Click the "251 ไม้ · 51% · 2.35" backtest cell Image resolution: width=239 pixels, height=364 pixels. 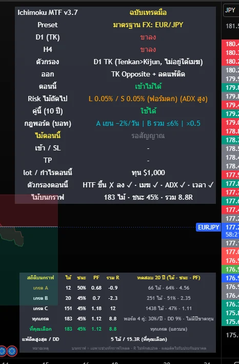point(169,298)
